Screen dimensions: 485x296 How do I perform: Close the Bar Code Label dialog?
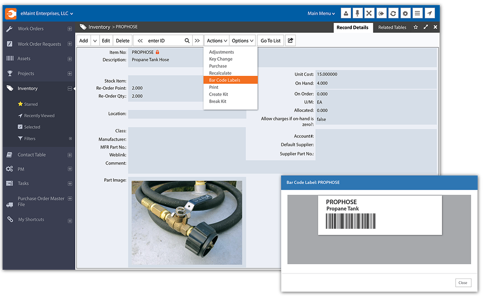[463, 283]
